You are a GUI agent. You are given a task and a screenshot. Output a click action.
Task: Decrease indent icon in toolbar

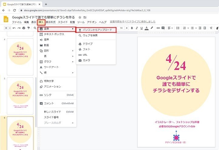(x=200, y=28)
